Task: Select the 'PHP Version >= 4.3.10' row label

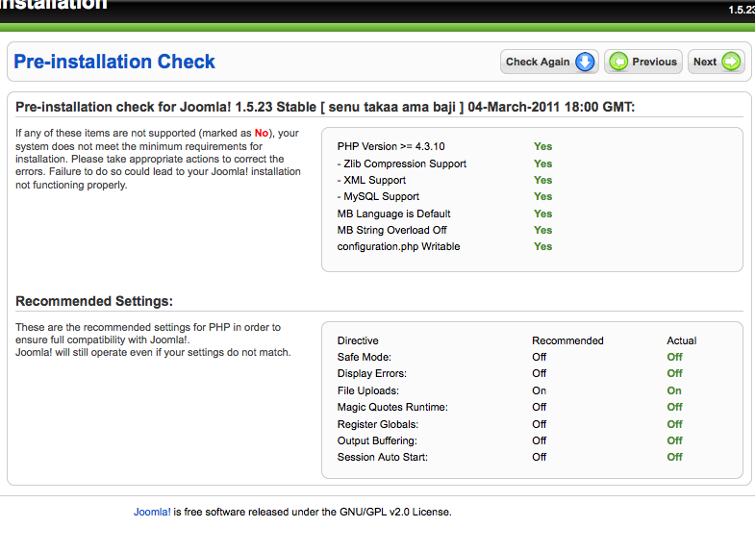Action: point(391,146)
